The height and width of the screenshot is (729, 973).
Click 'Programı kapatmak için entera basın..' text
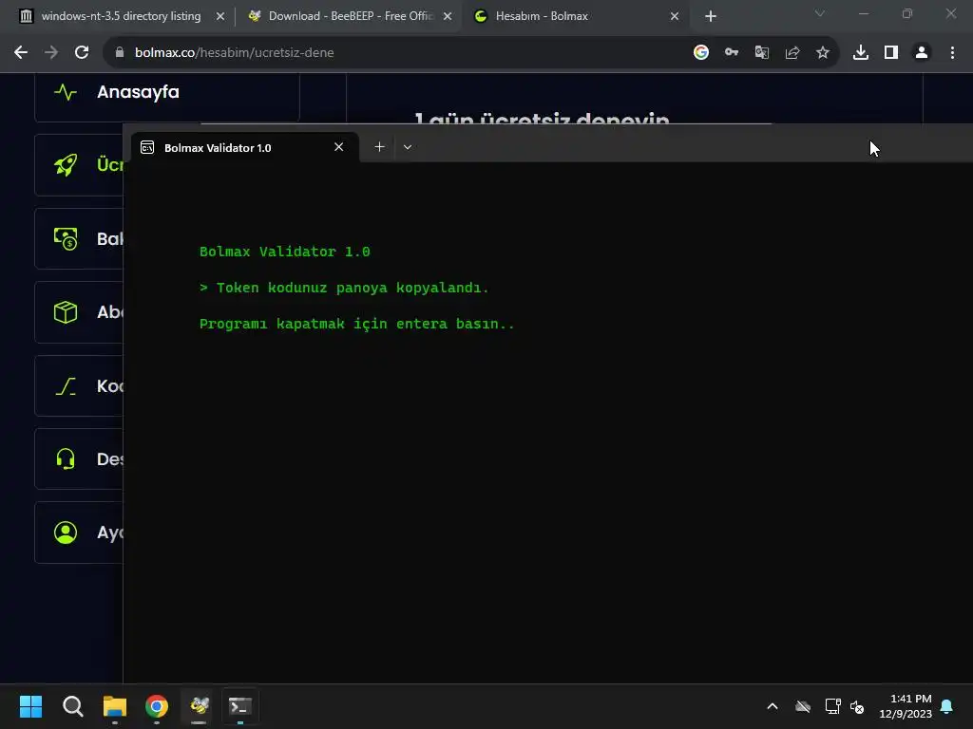tap(357, 324)
